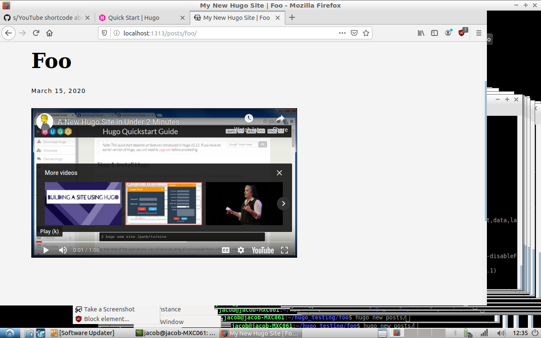This screenshot has height=338, width=541.
Task: Show site information for localhost
Action: pos(116,33)
